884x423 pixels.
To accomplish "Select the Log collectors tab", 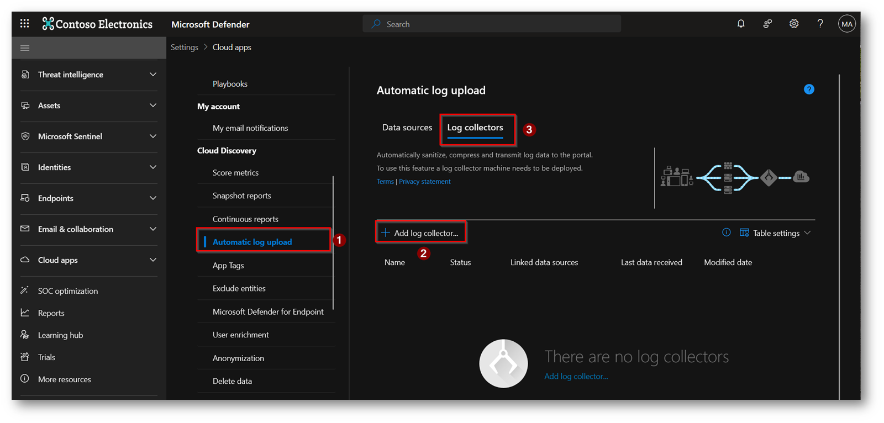I will click(x=475, y=128).
